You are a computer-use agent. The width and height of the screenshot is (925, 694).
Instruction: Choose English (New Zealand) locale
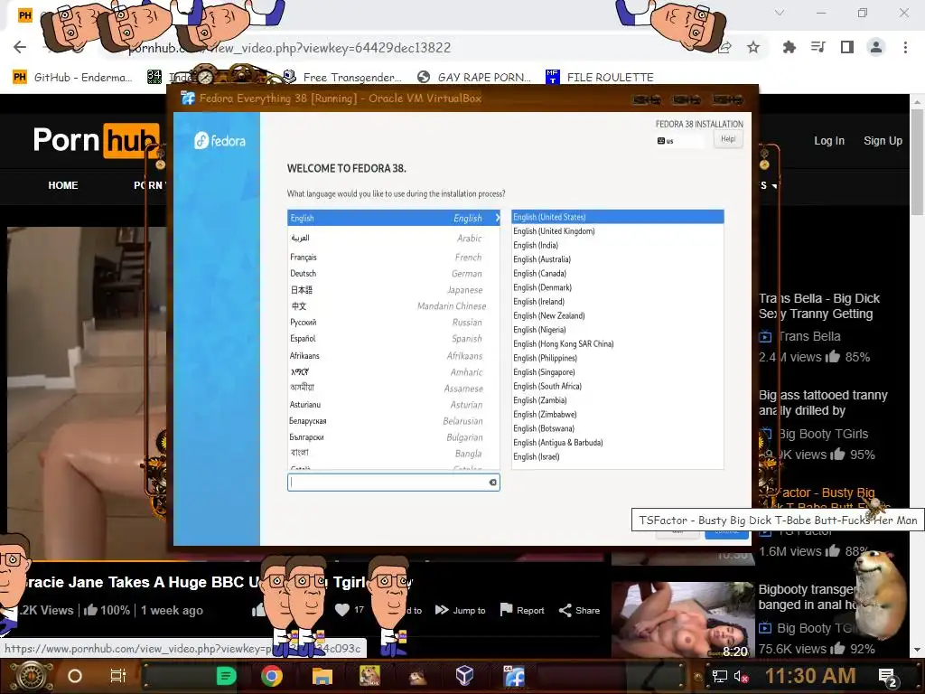coord(618,315)
